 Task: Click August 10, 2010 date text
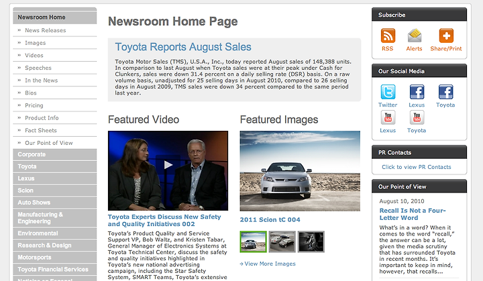[x=402, y=201]
